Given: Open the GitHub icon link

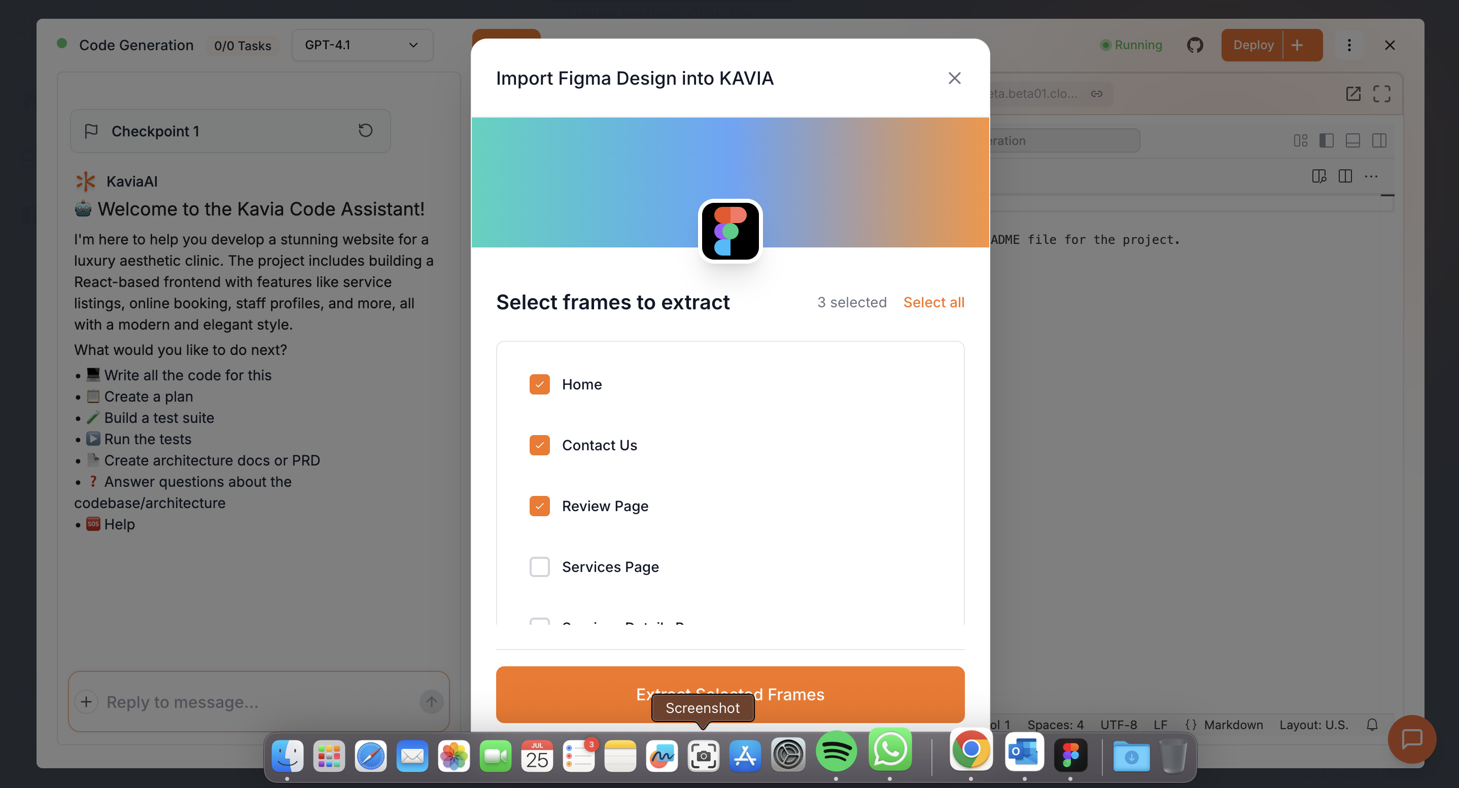Looking at the screenshot, I should [x=1195, y=45].
